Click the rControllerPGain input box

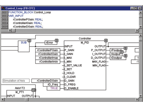[x=48, y=50]
